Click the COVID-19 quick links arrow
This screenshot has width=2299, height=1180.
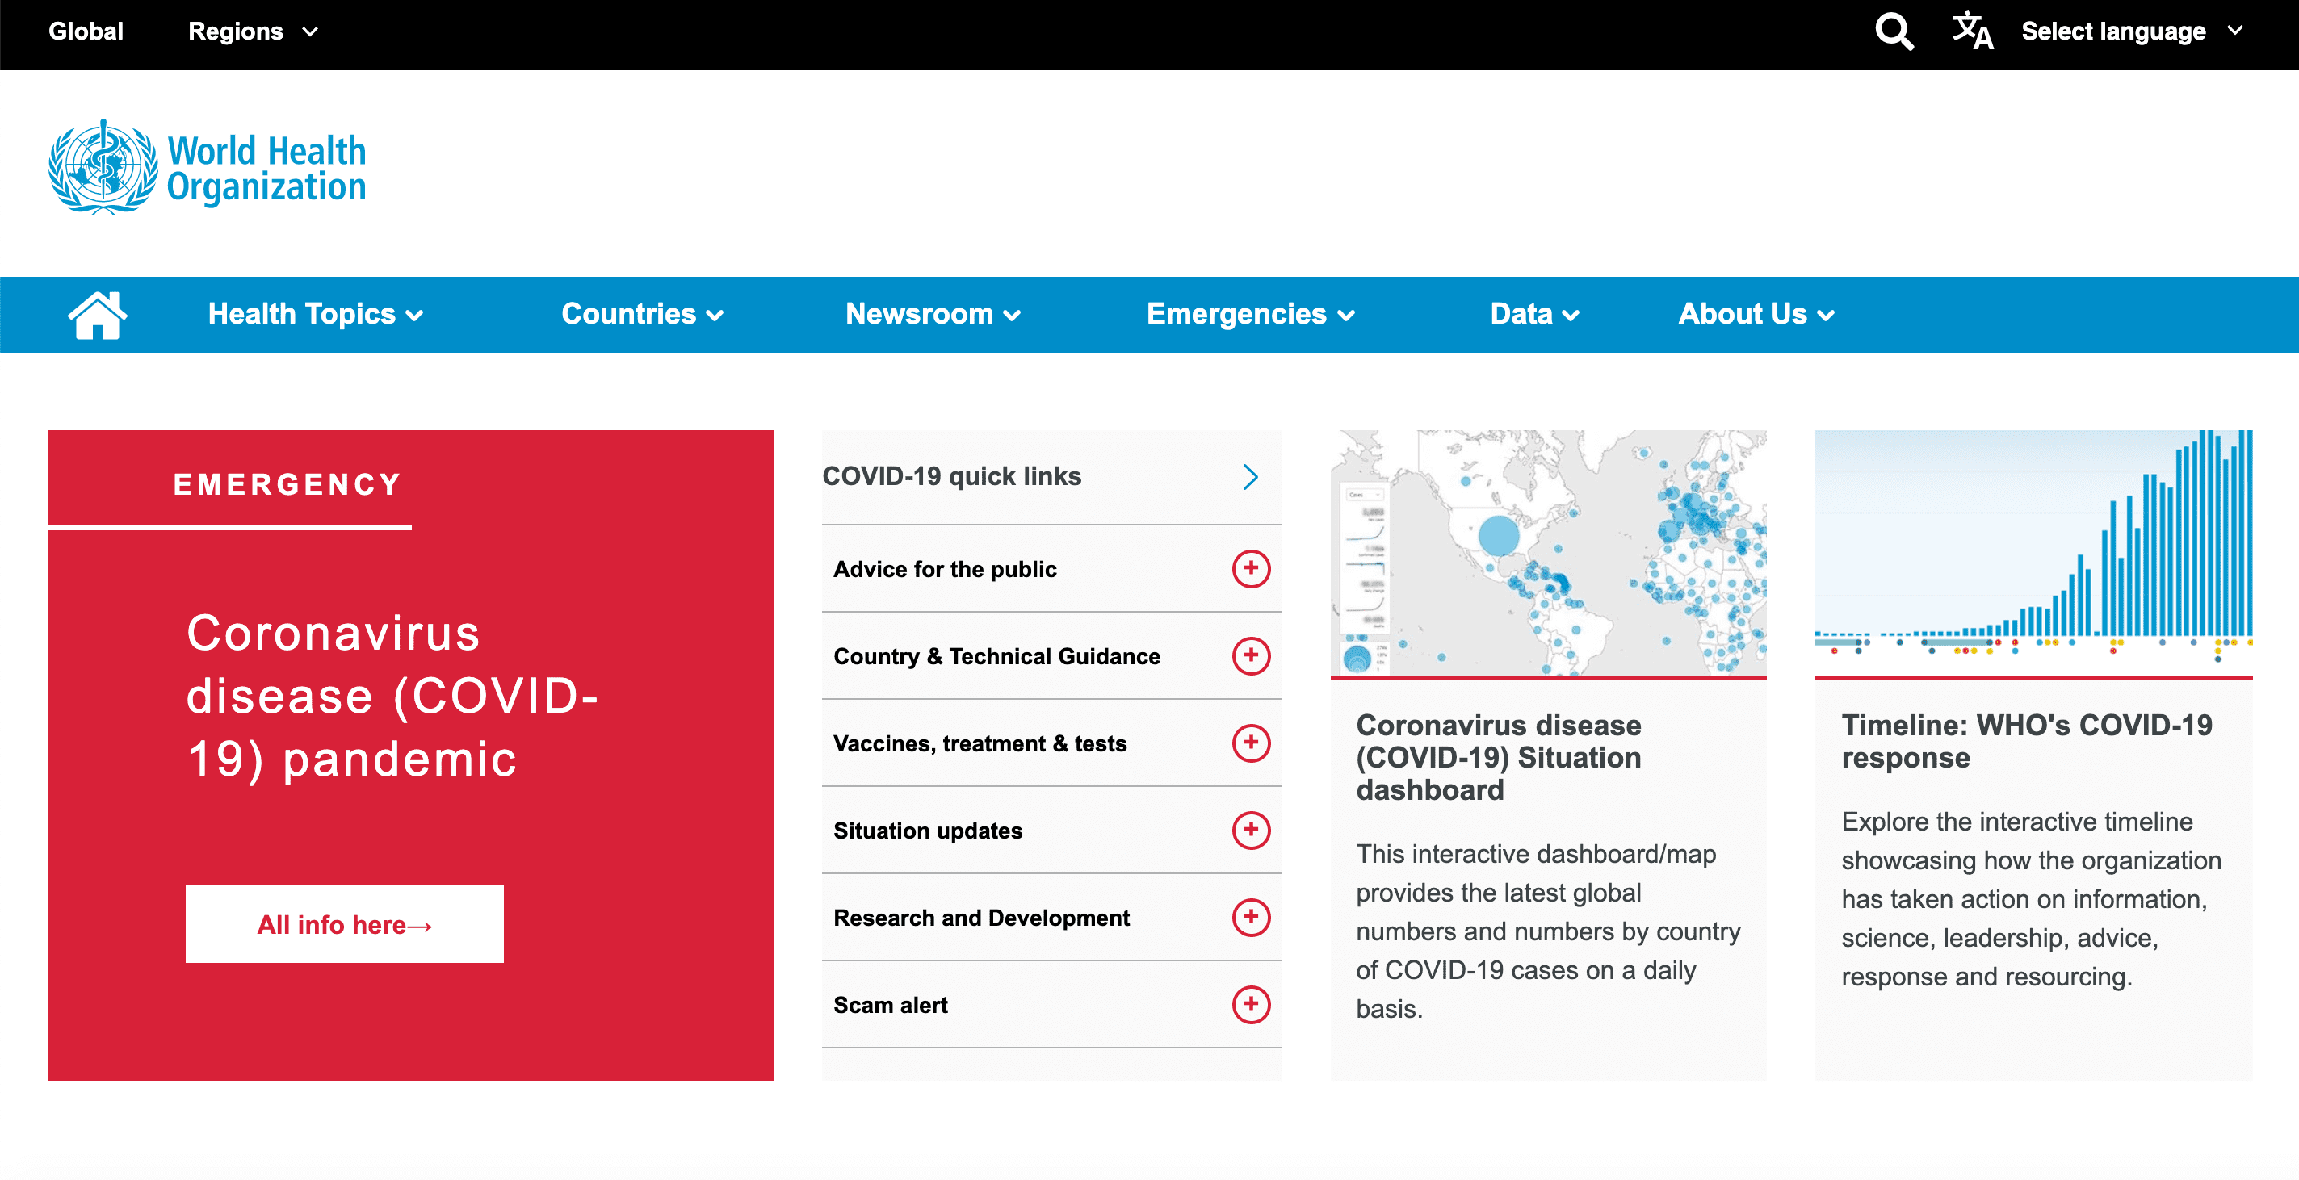(x=1250, y=476)
